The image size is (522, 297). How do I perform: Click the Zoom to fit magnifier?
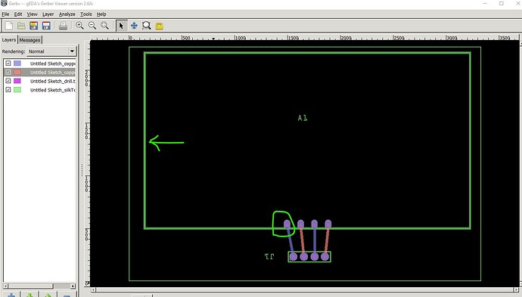click(x=104, y=26)
